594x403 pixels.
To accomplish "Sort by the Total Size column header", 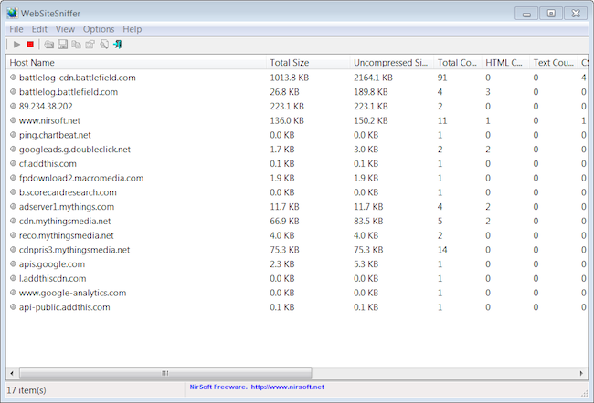I will 308,62.
